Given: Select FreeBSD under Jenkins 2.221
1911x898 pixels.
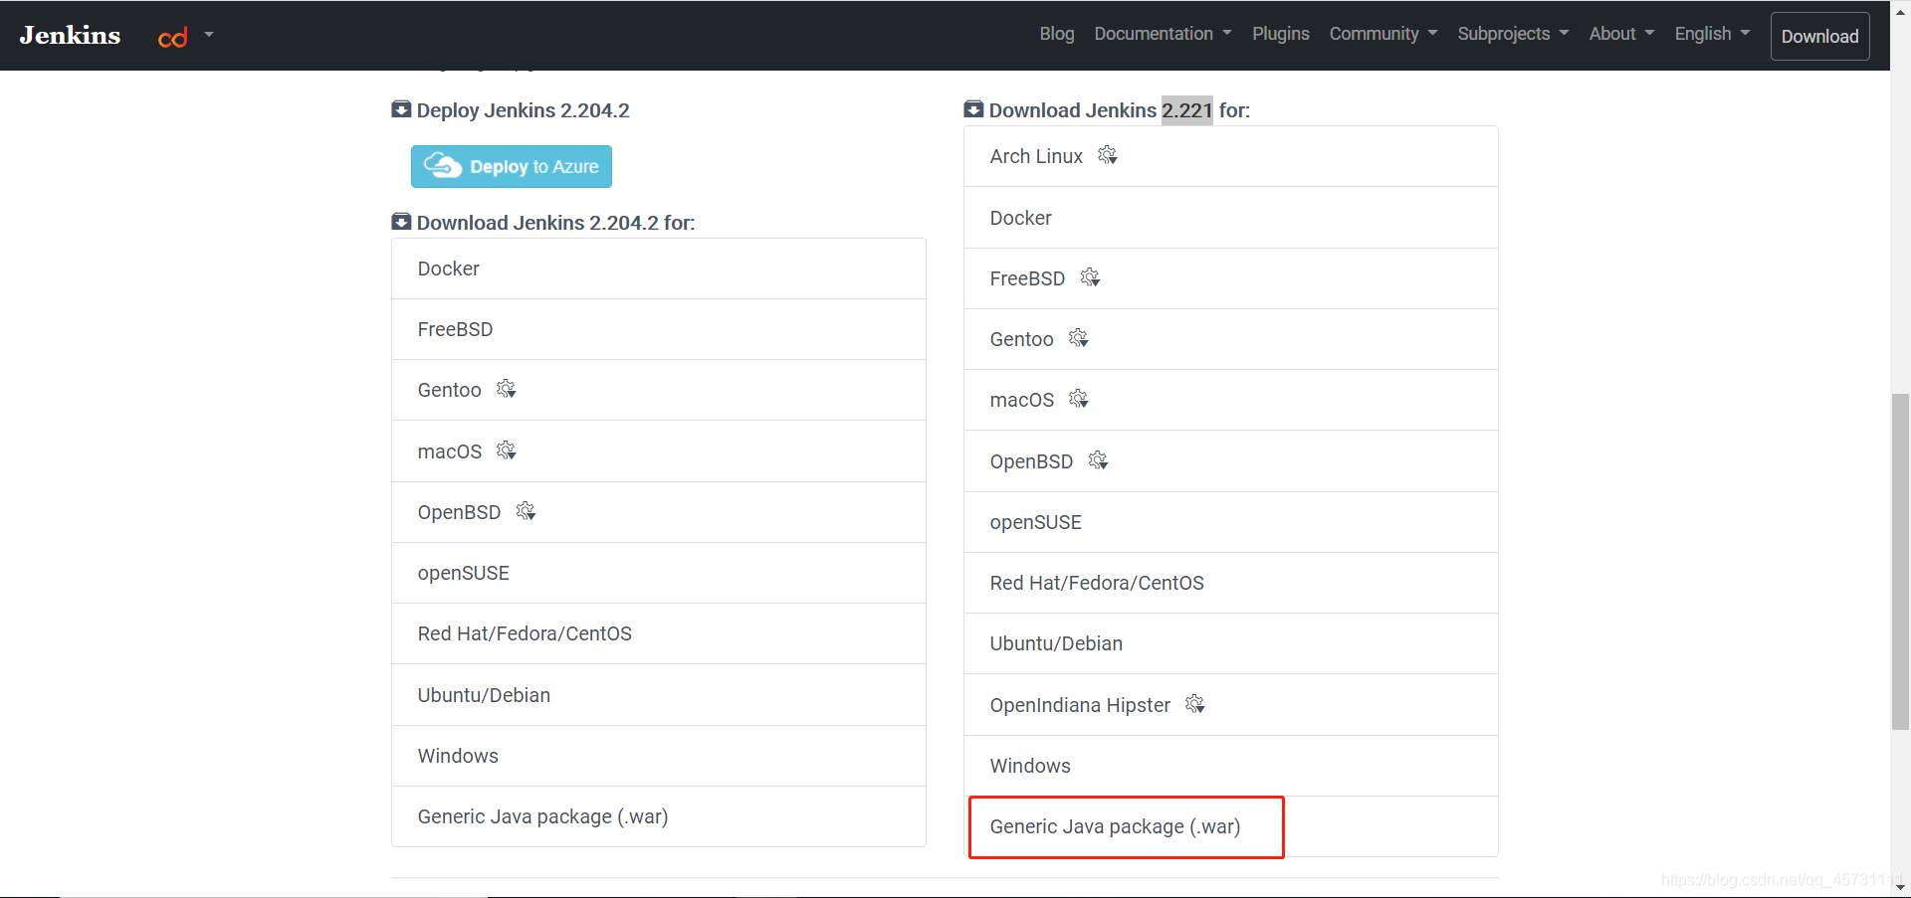Looking at the screenshot, I should [1231, 278].
